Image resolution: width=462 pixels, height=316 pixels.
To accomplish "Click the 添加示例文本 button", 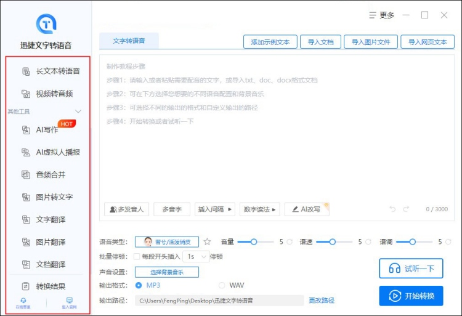I will coord(270,42).
